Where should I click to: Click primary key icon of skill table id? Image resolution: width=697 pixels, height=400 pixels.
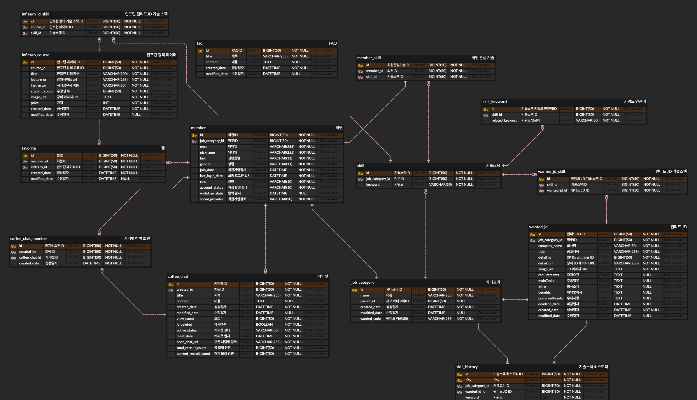360,173
